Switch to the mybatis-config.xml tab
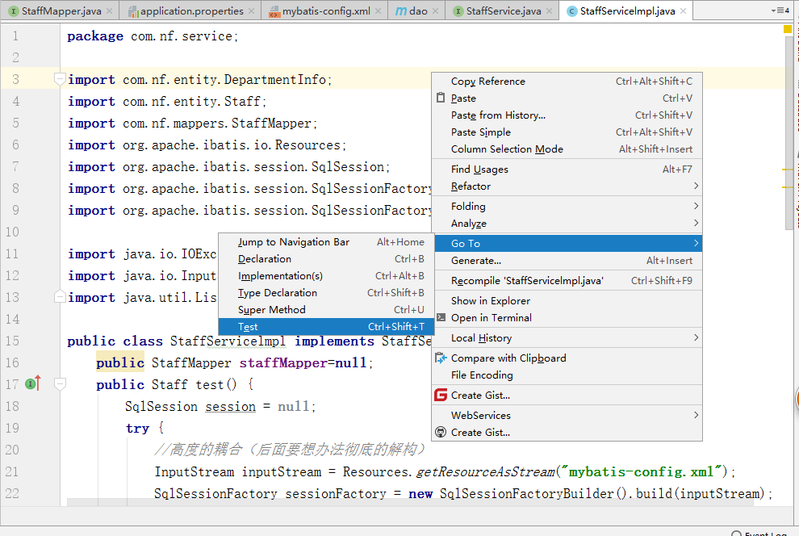This screenshot has width=799, height=536. [x=326, y=10]
